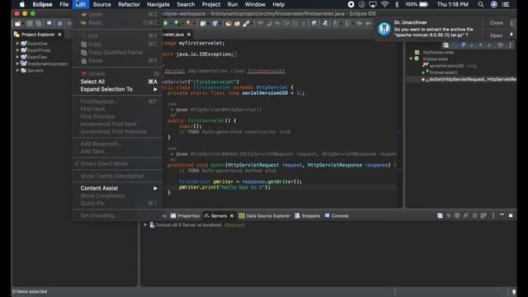Select serialVersionUID field in Outline
The width and height of the screenshot is (528, 297).
pyautogui.click(x=450, y=66)
